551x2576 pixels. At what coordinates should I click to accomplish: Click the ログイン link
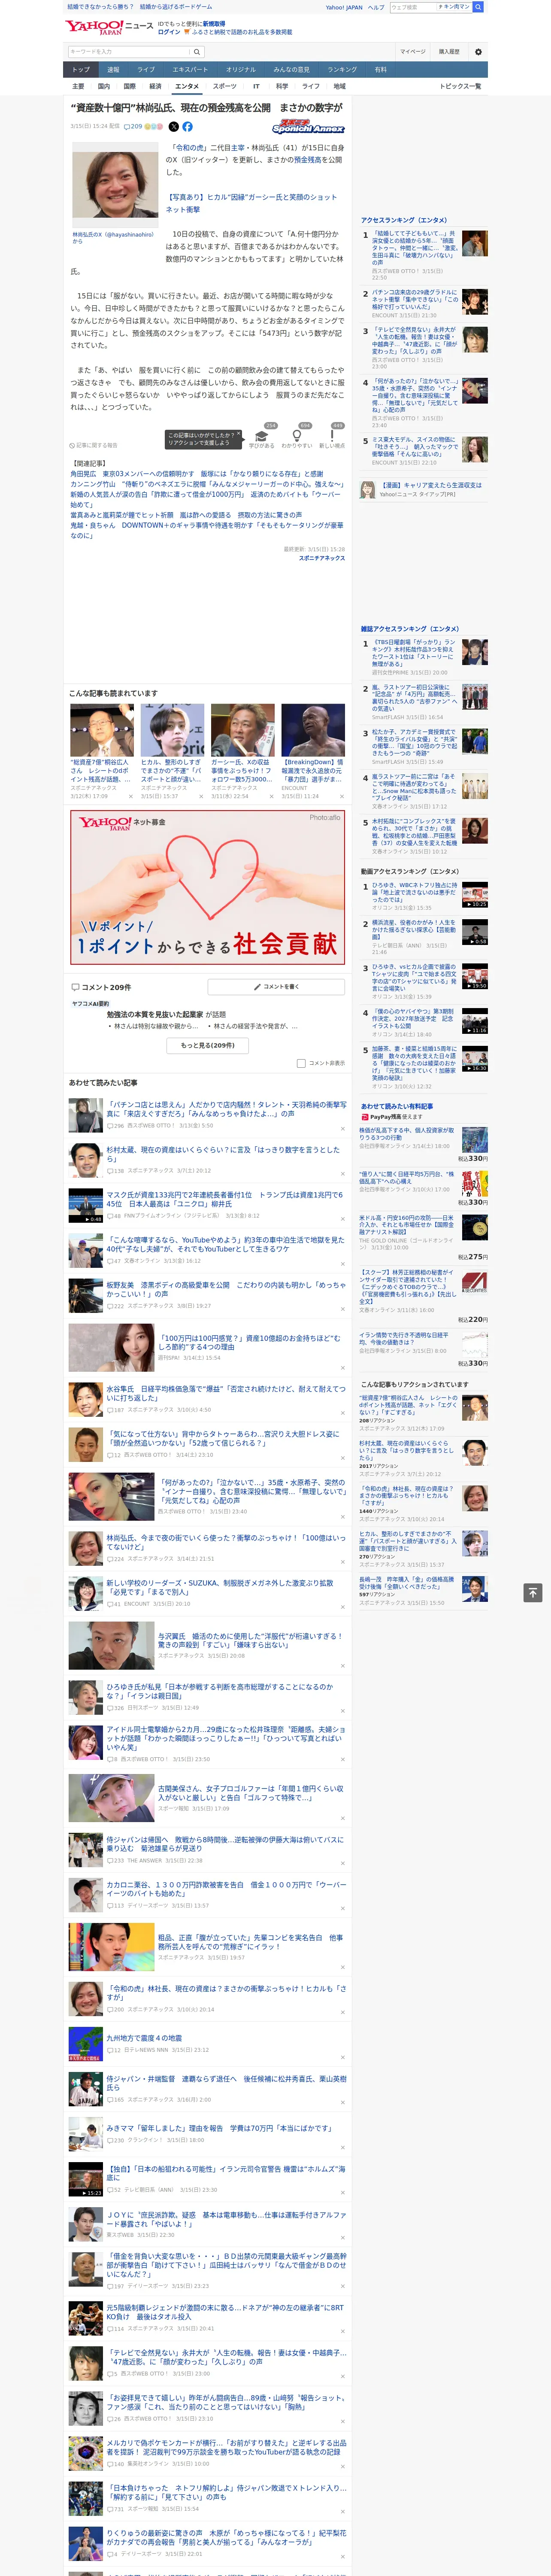pos(169,32)
